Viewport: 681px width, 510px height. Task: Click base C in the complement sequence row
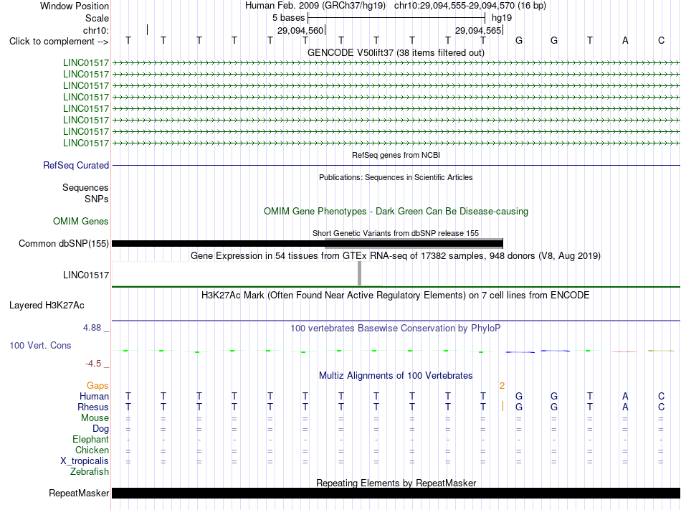(661, 40)
